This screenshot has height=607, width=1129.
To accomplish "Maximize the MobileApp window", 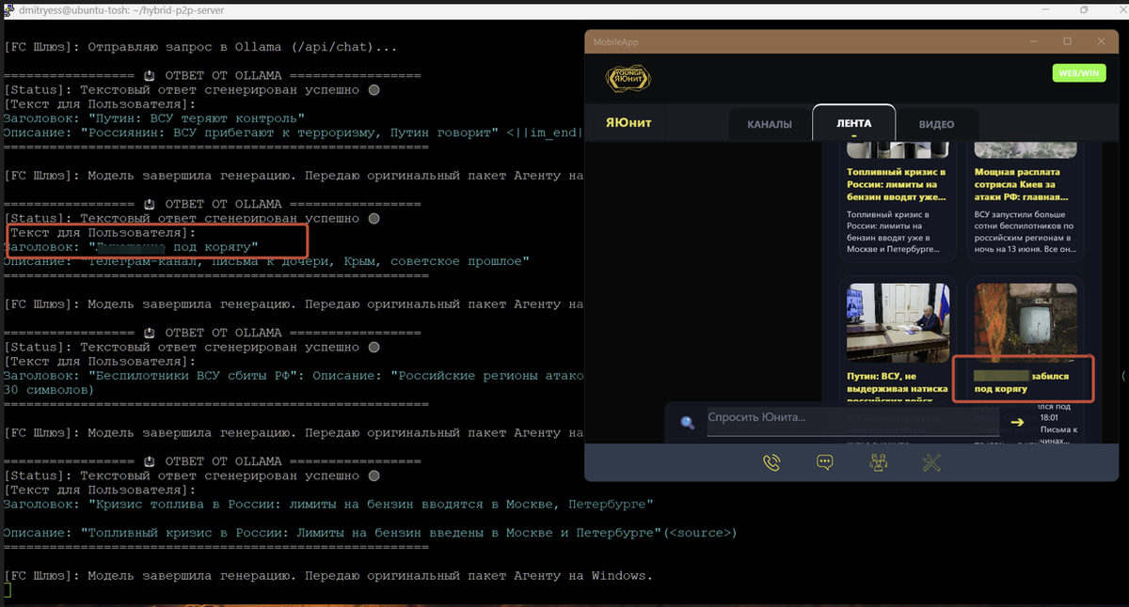I will click(x=1067, y=41).
